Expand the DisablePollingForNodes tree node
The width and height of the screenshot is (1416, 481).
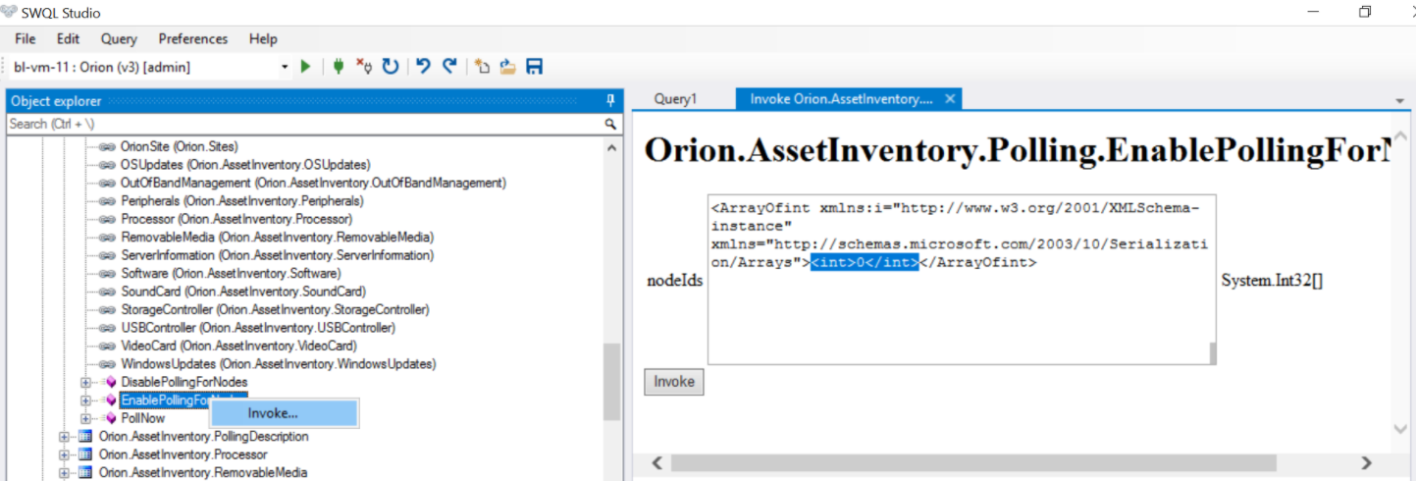tap(86, 382)
